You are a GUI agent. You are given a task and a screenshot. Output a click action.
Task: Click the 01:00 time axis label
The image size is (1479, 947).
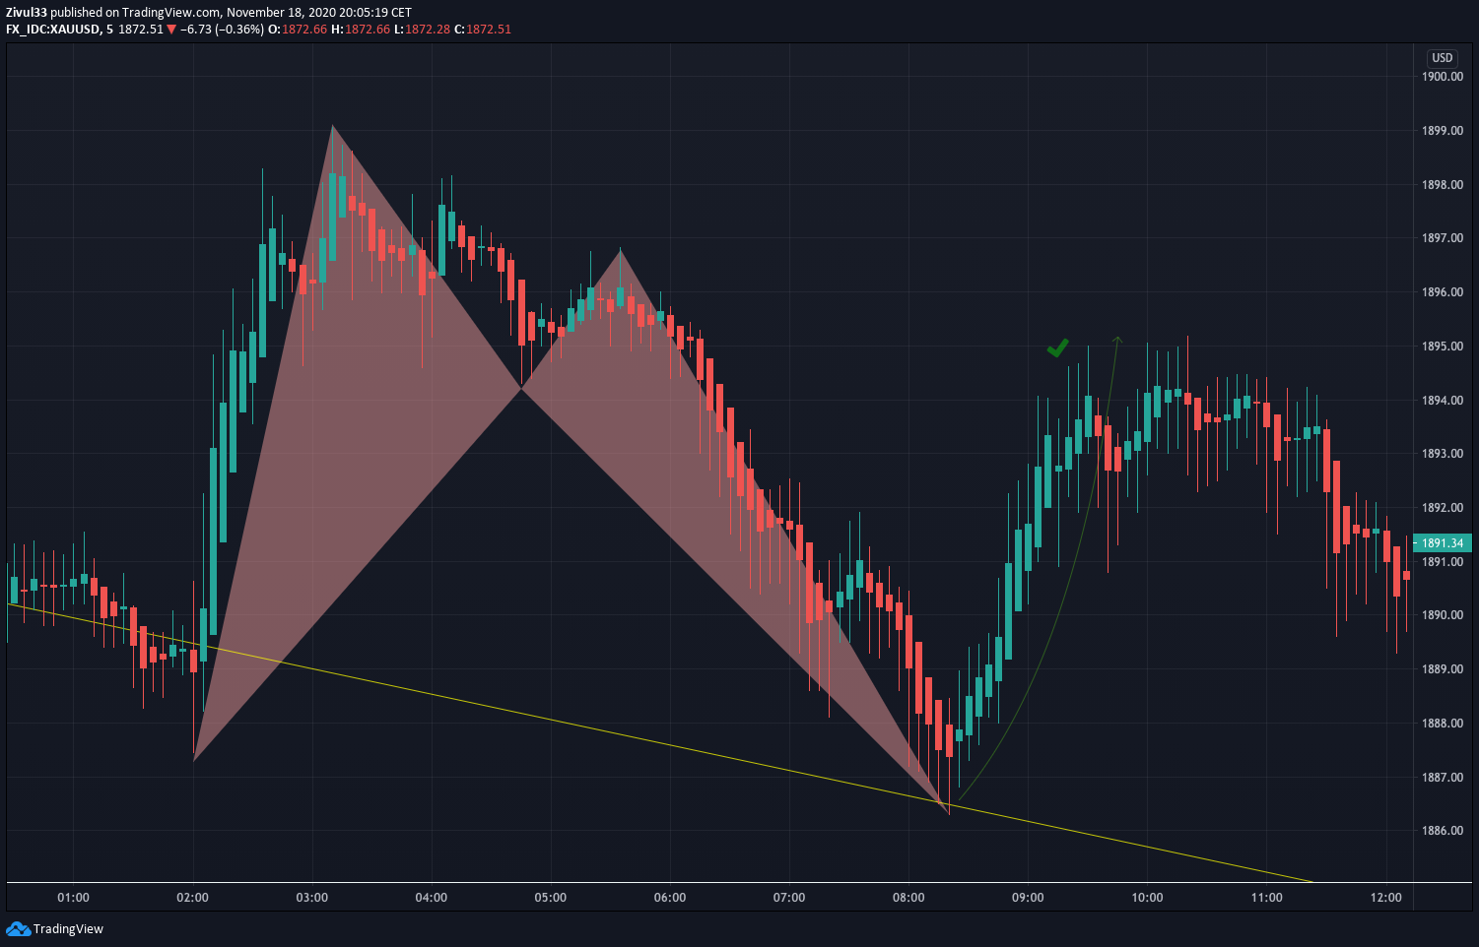[74, 898]
